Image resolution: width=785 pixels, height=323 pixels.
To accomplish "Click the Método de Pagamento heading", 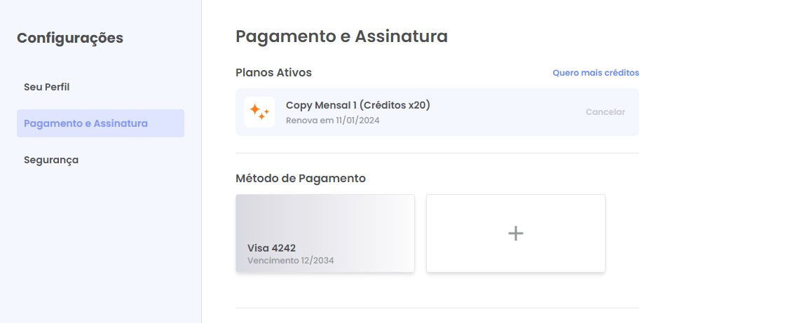I will [x=301, y=178].
